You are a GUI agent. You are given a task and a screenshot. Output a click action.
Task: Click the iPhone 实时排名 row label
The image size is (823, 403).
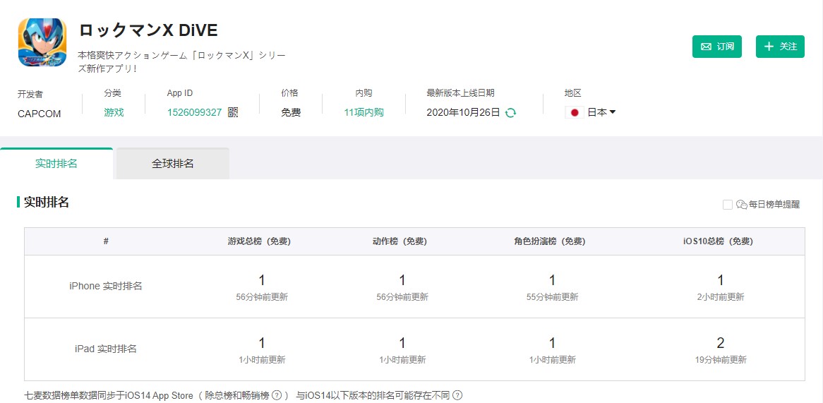coord(105,287)
